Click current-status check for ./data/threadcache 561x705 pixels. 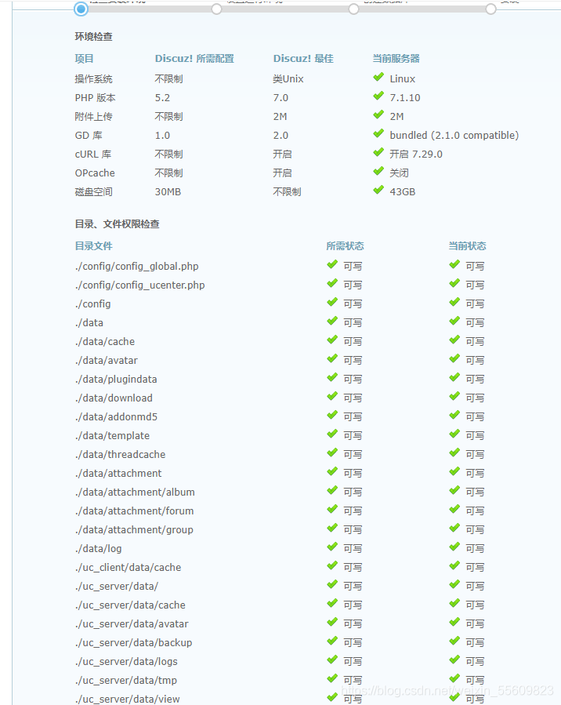454,454
